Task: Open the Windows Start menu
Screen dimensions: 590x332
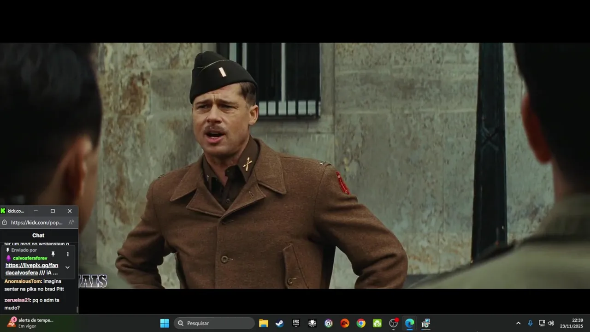Action: (165, 323)
